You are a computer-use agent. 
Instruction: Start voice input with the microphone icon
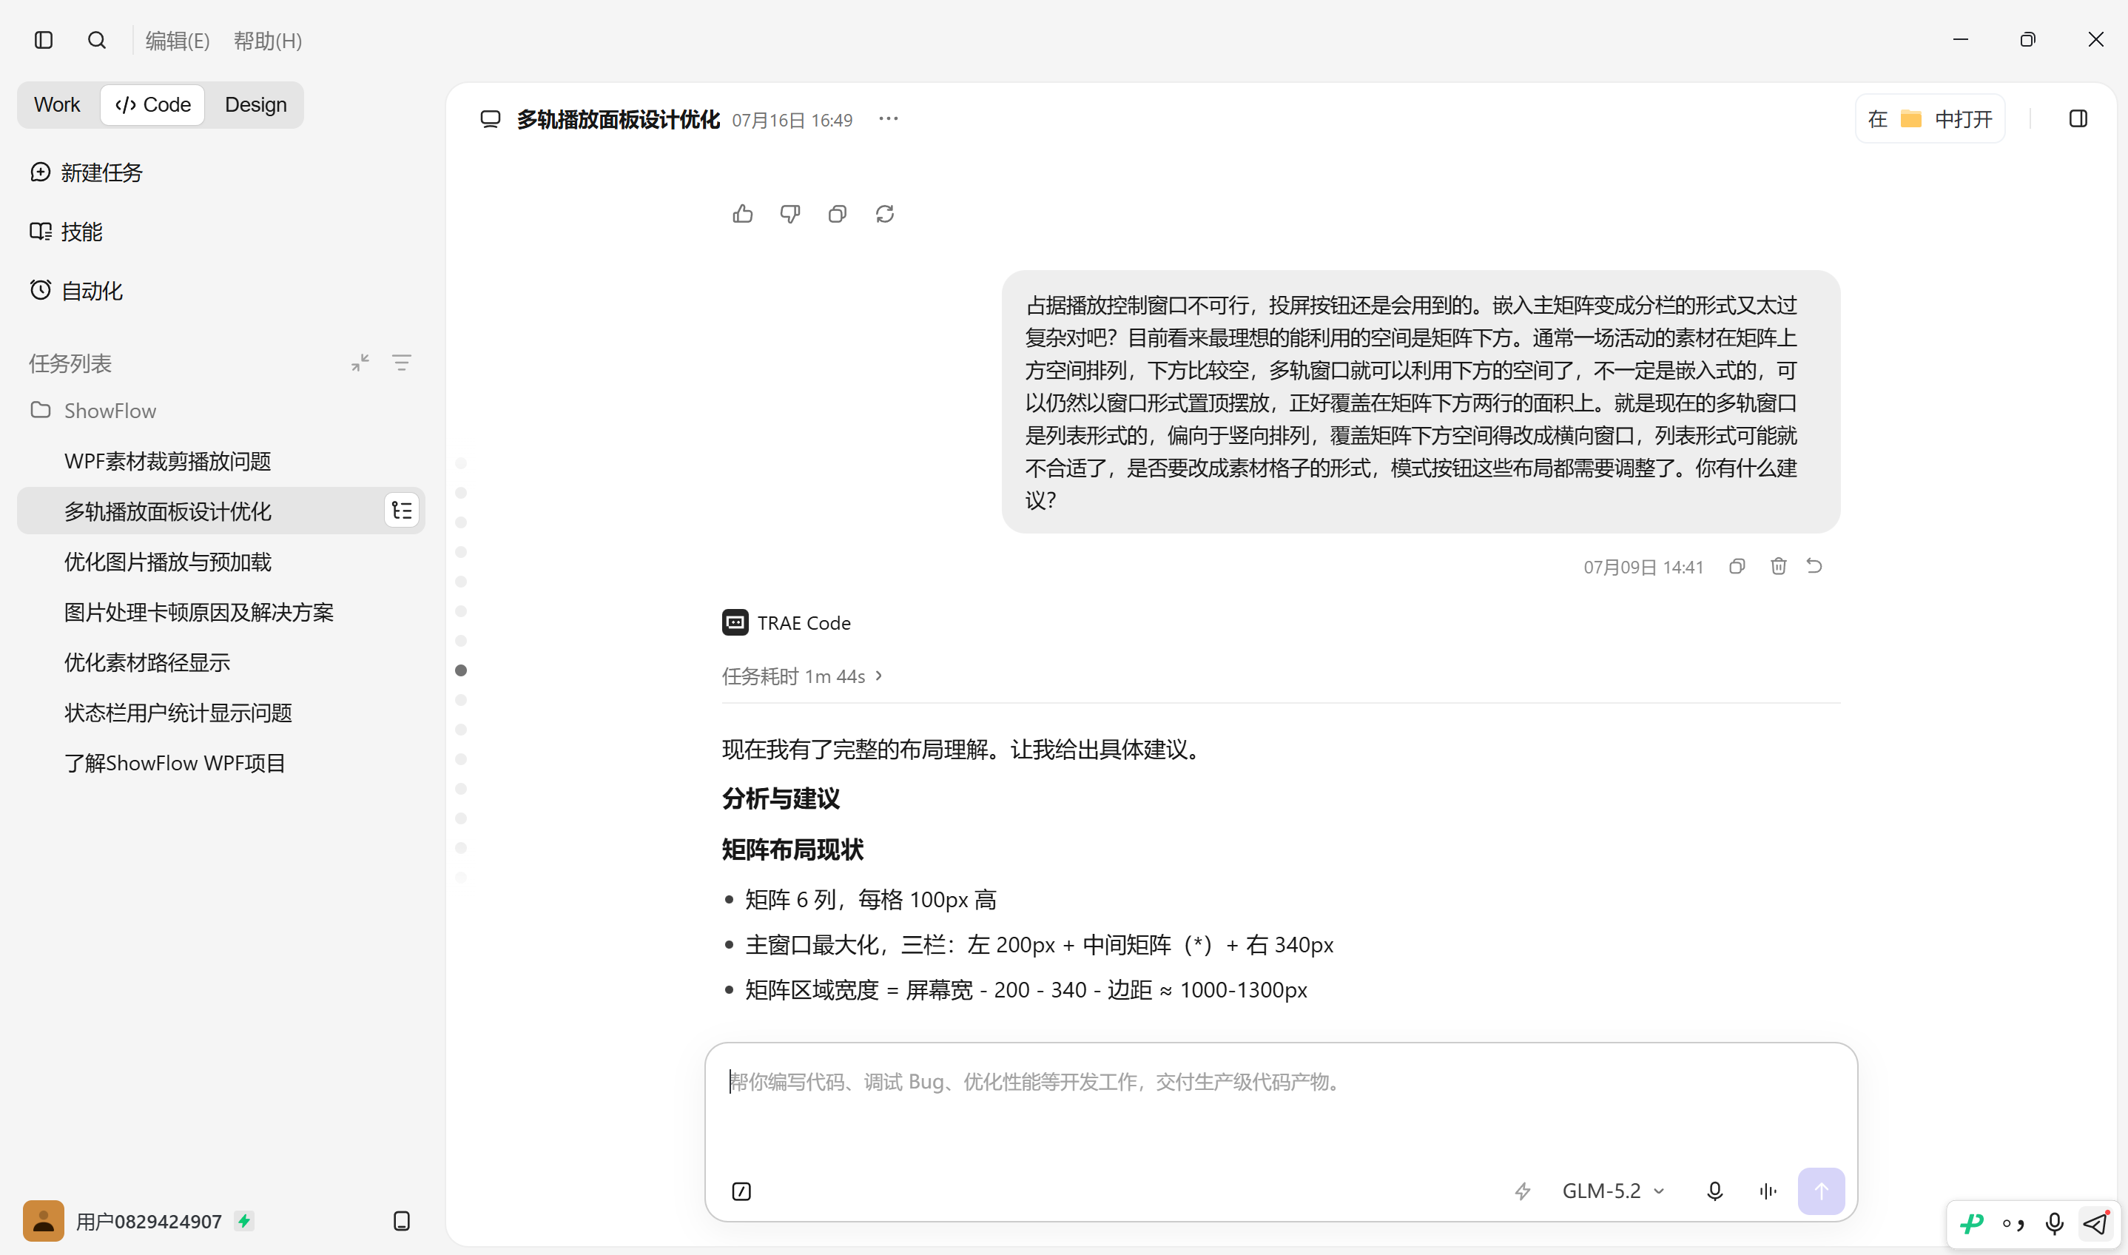pyautogui.click(x=1714, y=1191)
